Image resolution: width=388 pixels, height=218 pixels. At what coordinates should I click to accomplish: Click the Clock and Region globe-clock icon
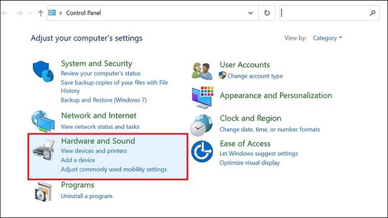coord(201,125)
